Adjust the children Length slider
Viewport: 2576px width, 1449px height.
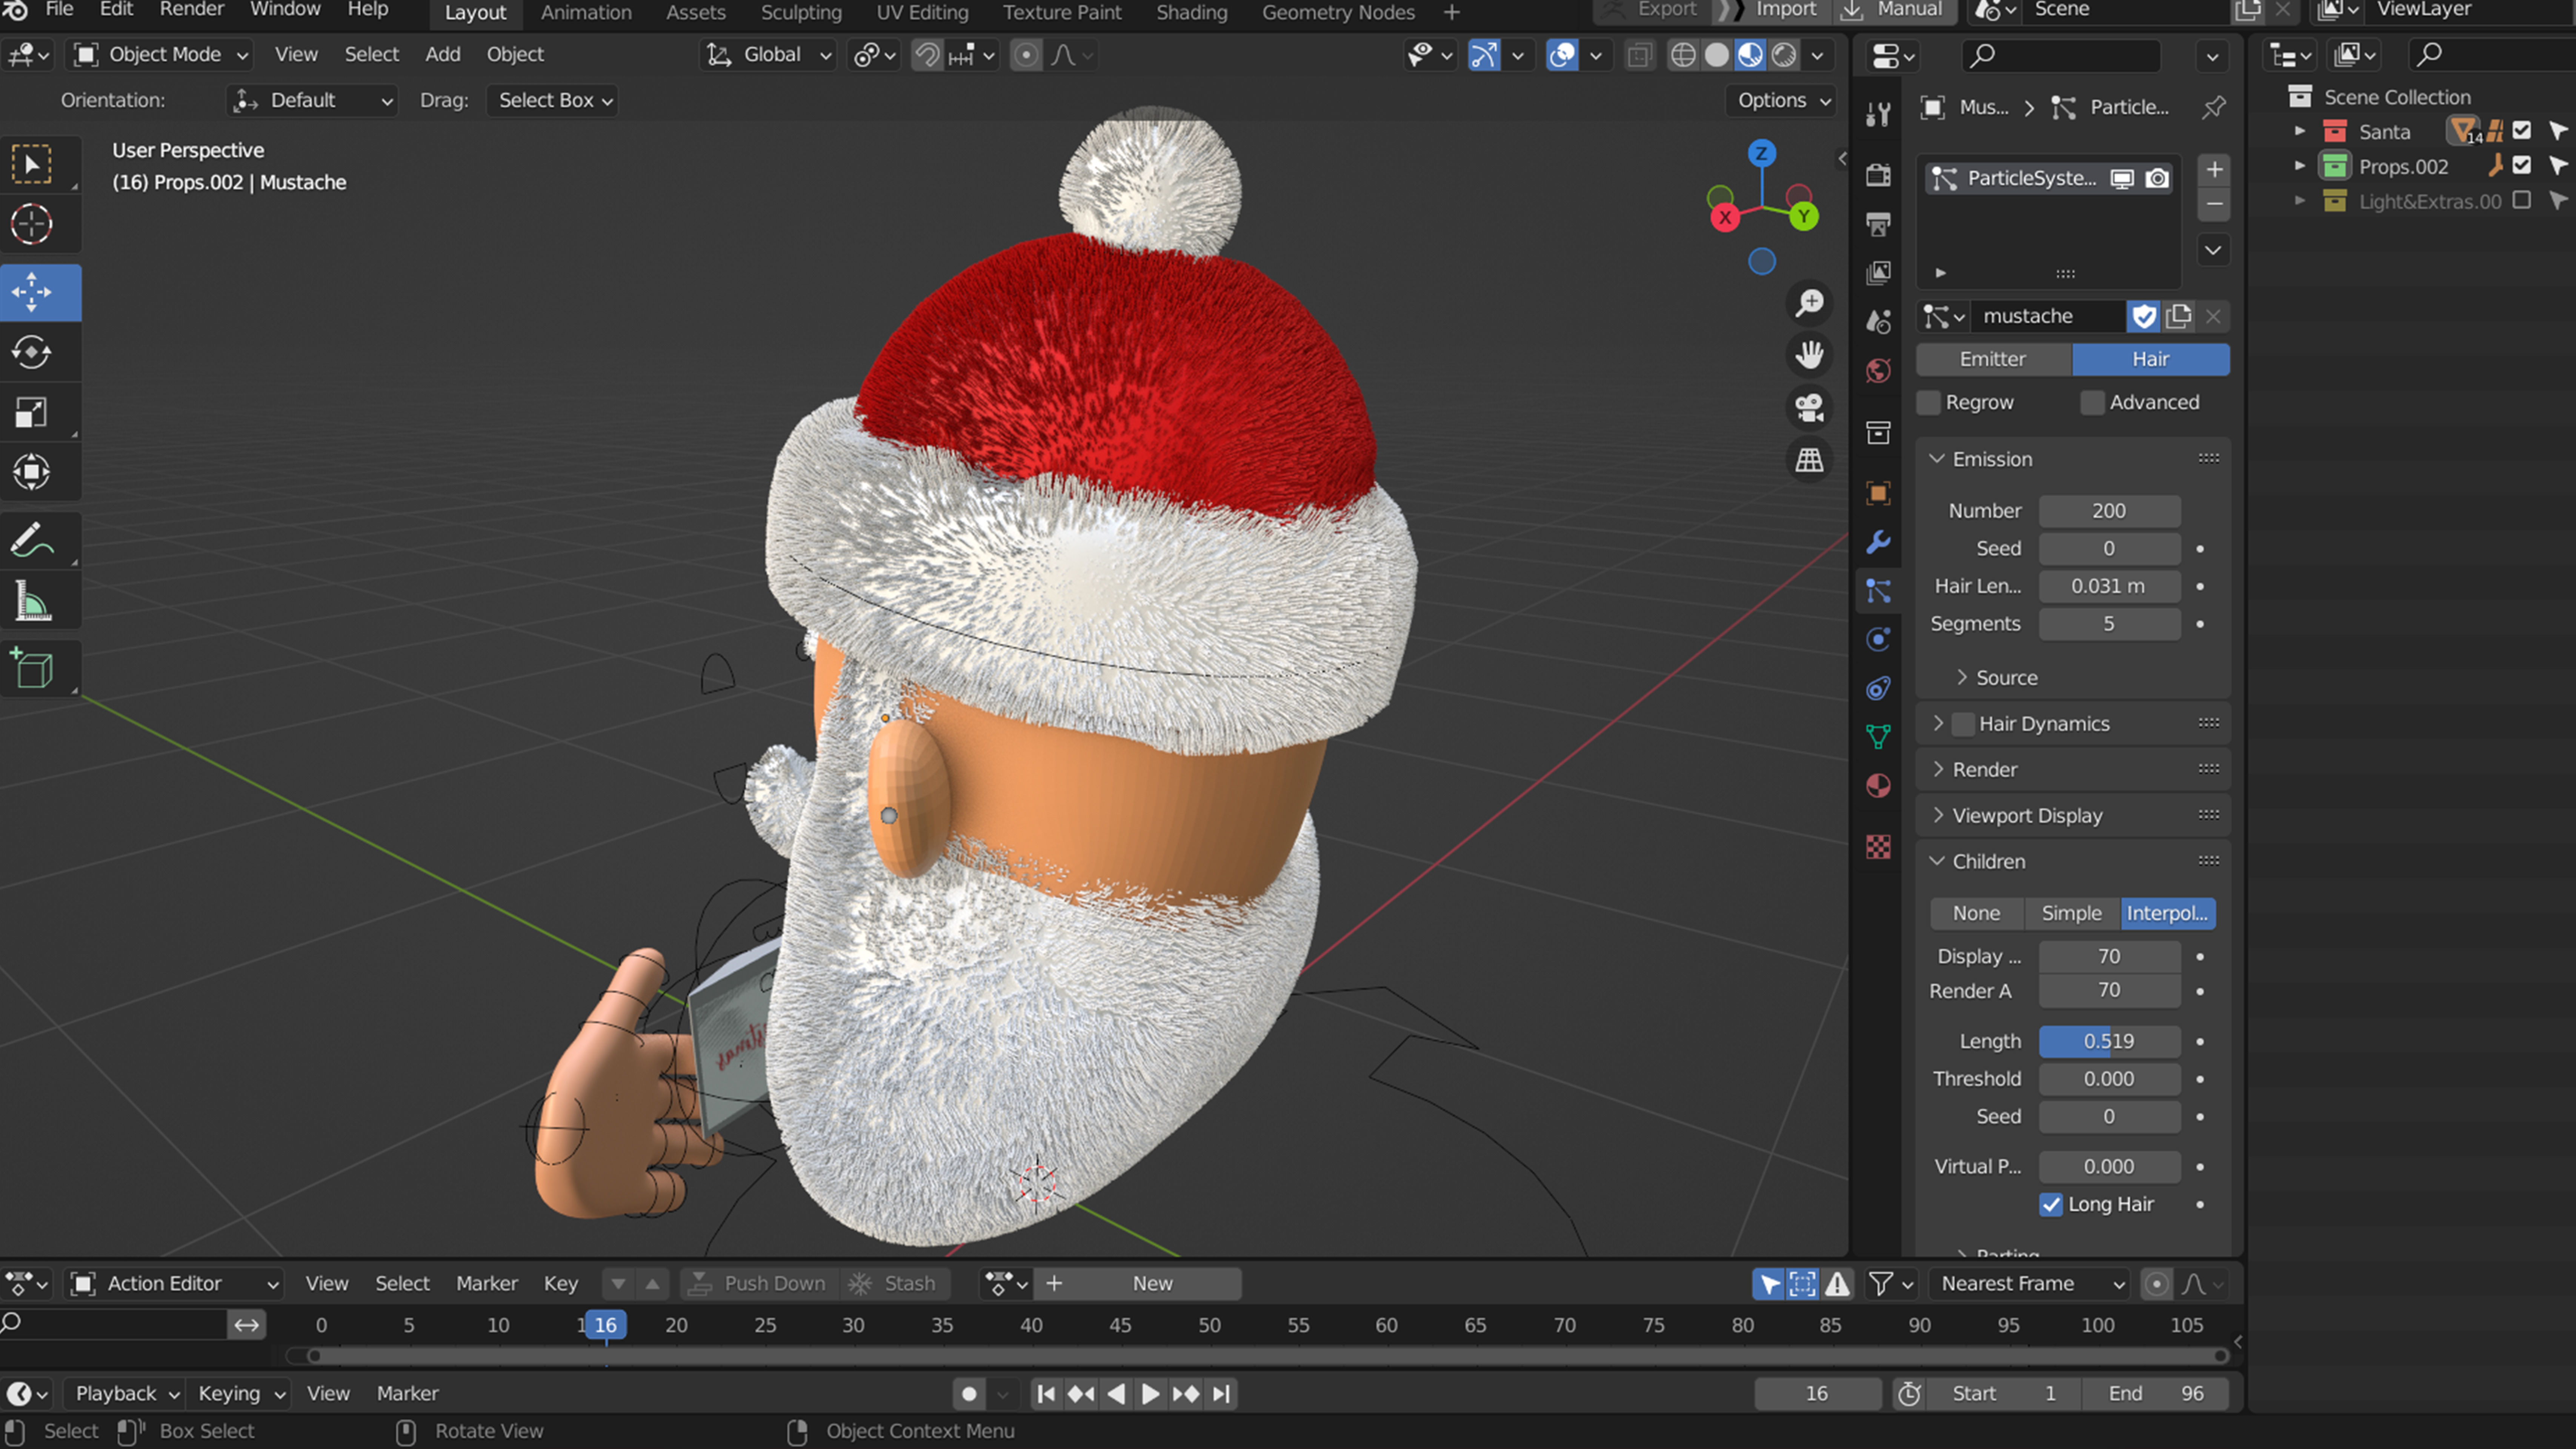[x=2109, y=1042]
